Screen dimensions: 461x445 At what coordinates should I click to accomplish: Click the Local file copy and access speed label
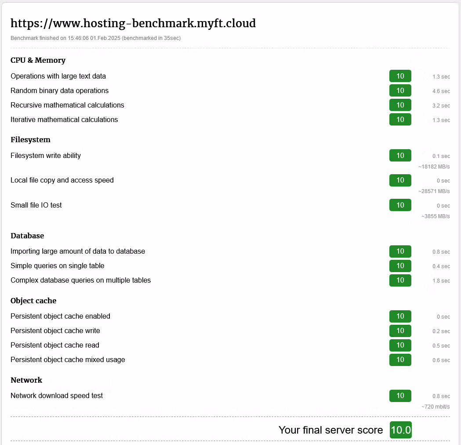point(62,180)
